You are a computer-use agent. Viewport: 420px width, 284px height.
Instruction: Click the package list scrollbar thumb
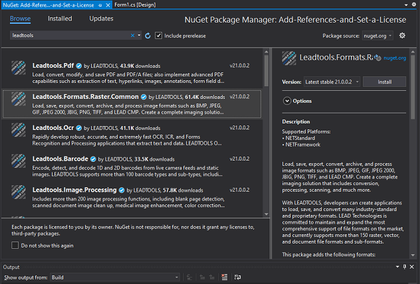[266, 70]
